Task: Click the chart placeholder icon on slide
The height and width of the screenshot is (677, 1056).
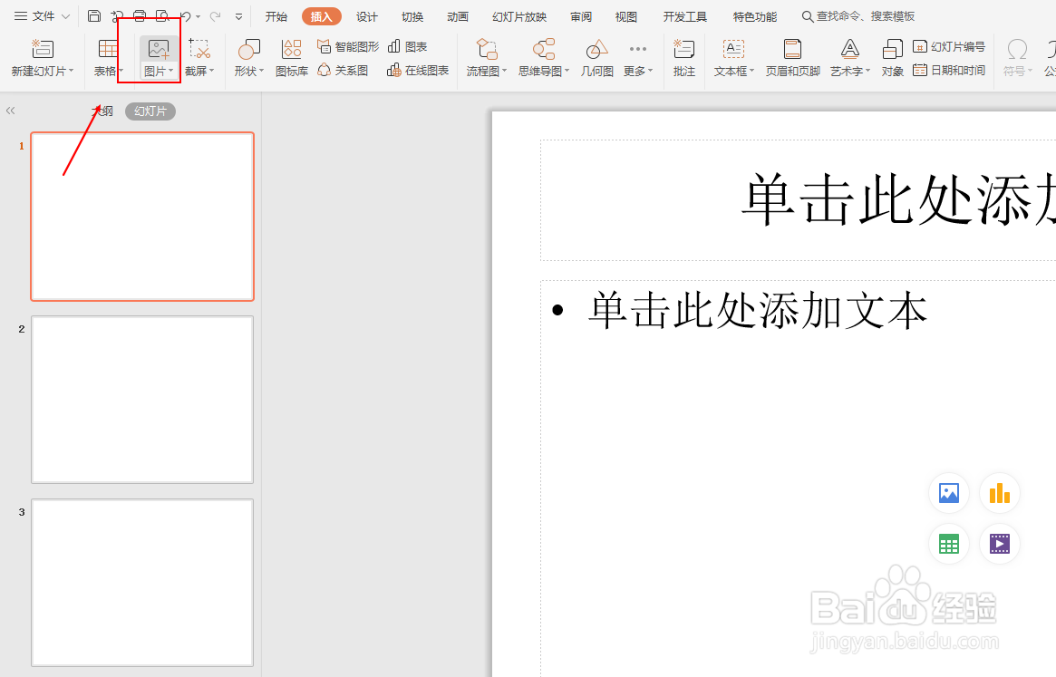Action: pyautogui.click(x=1000, y=493)
